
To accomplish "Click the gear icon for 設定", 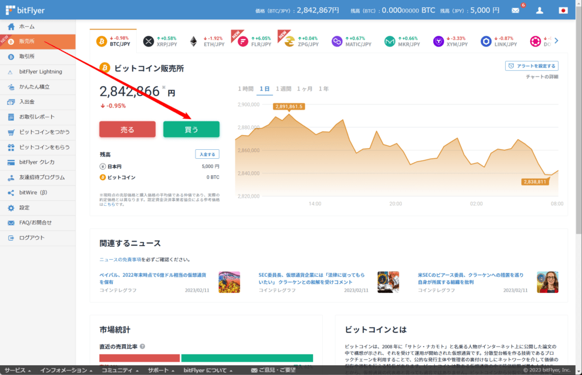I will point(11,208).
